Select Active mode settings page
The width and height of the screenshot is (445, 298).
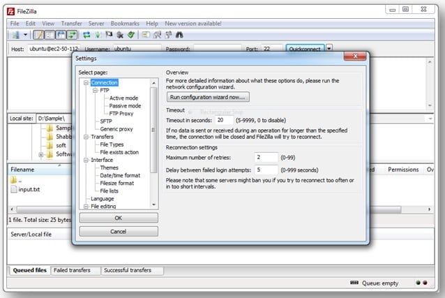click(x=123, y=98)
